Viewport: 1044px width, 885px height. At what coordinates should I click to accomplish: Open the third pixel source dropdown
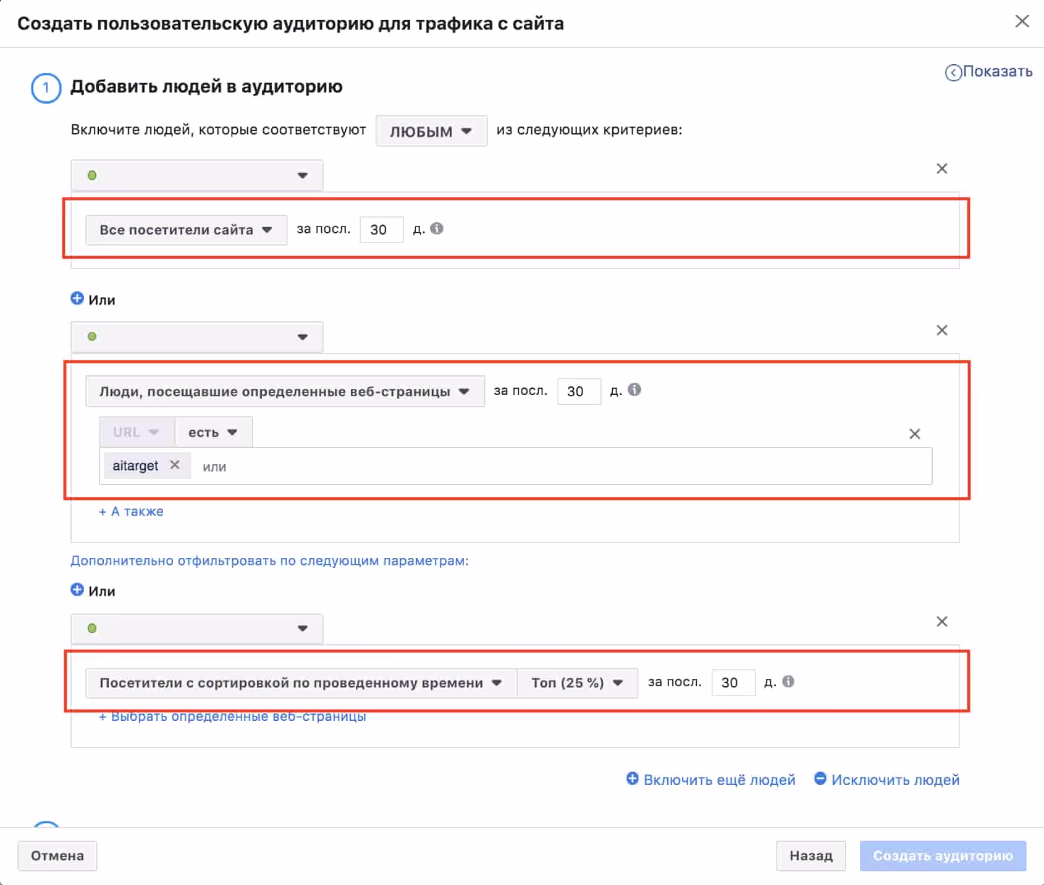(197, 628)
